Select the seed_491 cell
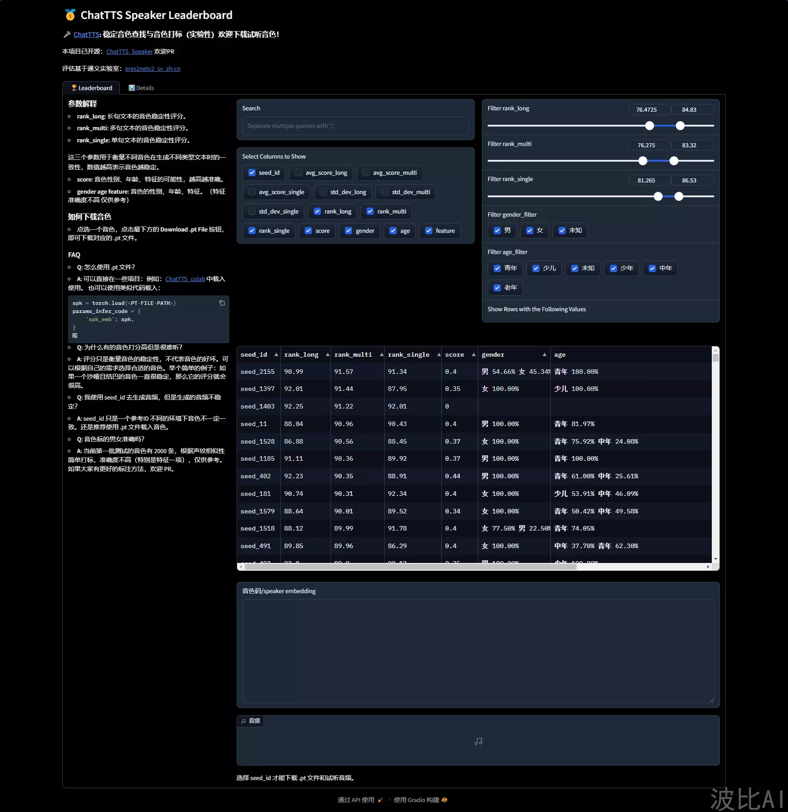 [258, 546]
